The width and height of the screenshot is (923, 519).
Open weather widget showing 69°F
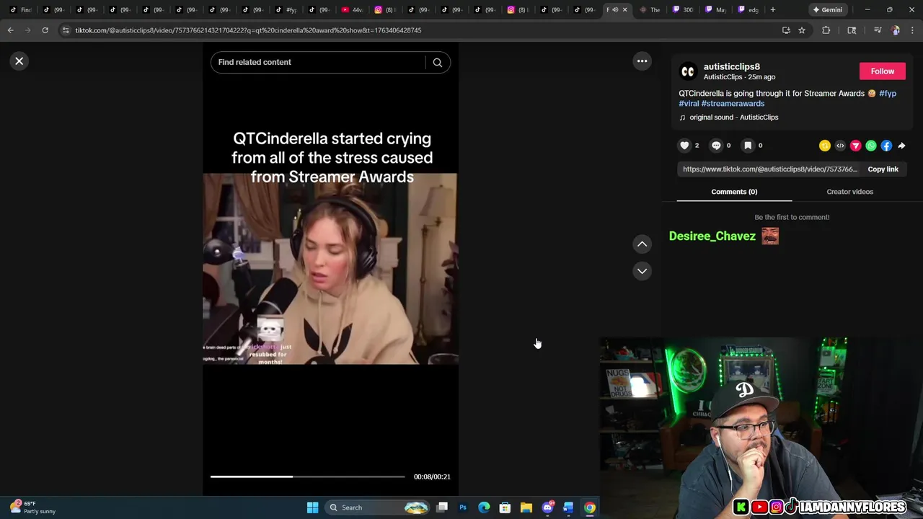pyautogui.click(x=34, y=507)
